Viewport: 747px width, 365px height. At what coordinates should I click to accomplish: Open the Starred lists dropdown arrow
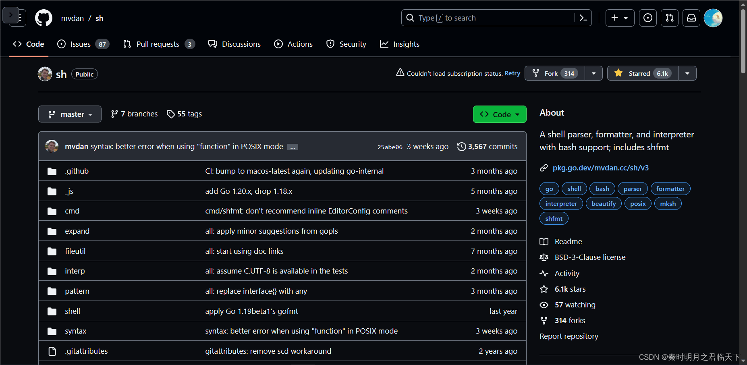[x=687, y=73]
